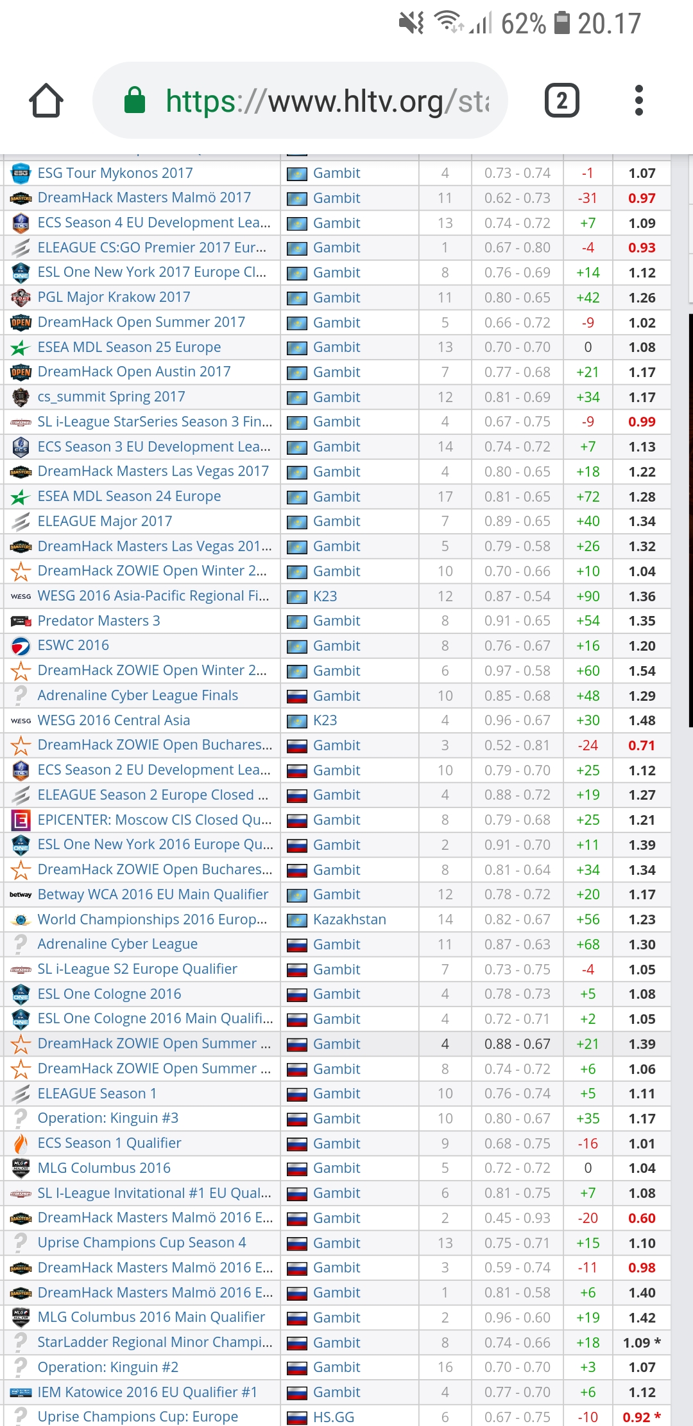Click the ESEA MDL Season 25 green star logo
The height and width of the screenshot is (1426, 693).
point(21,348)
